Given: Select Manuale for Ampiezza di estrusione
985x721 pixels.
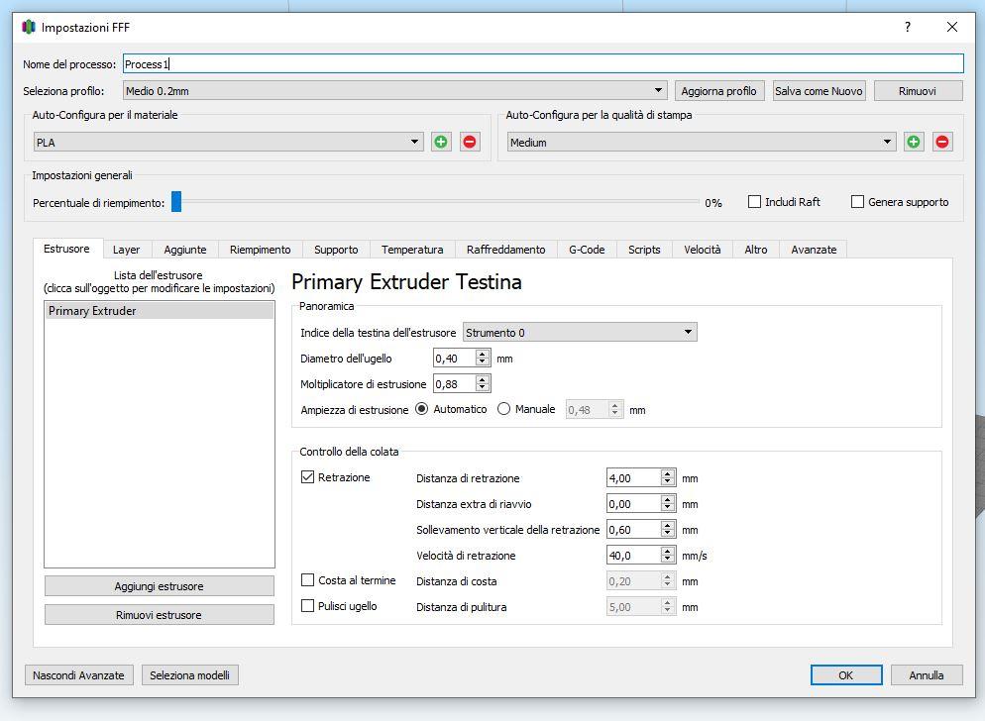Looking at the screenshot, I should pos(504,409).
